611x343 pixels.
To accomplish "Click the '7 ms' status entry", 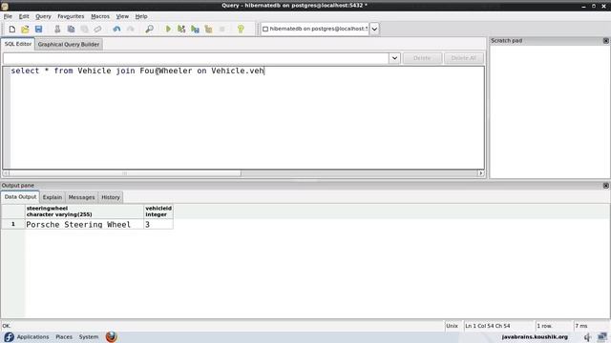I will 581,326.
